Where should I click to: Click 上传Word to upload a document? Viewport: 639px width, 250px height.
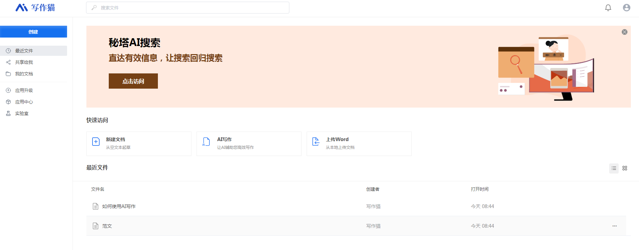(359, 143)
